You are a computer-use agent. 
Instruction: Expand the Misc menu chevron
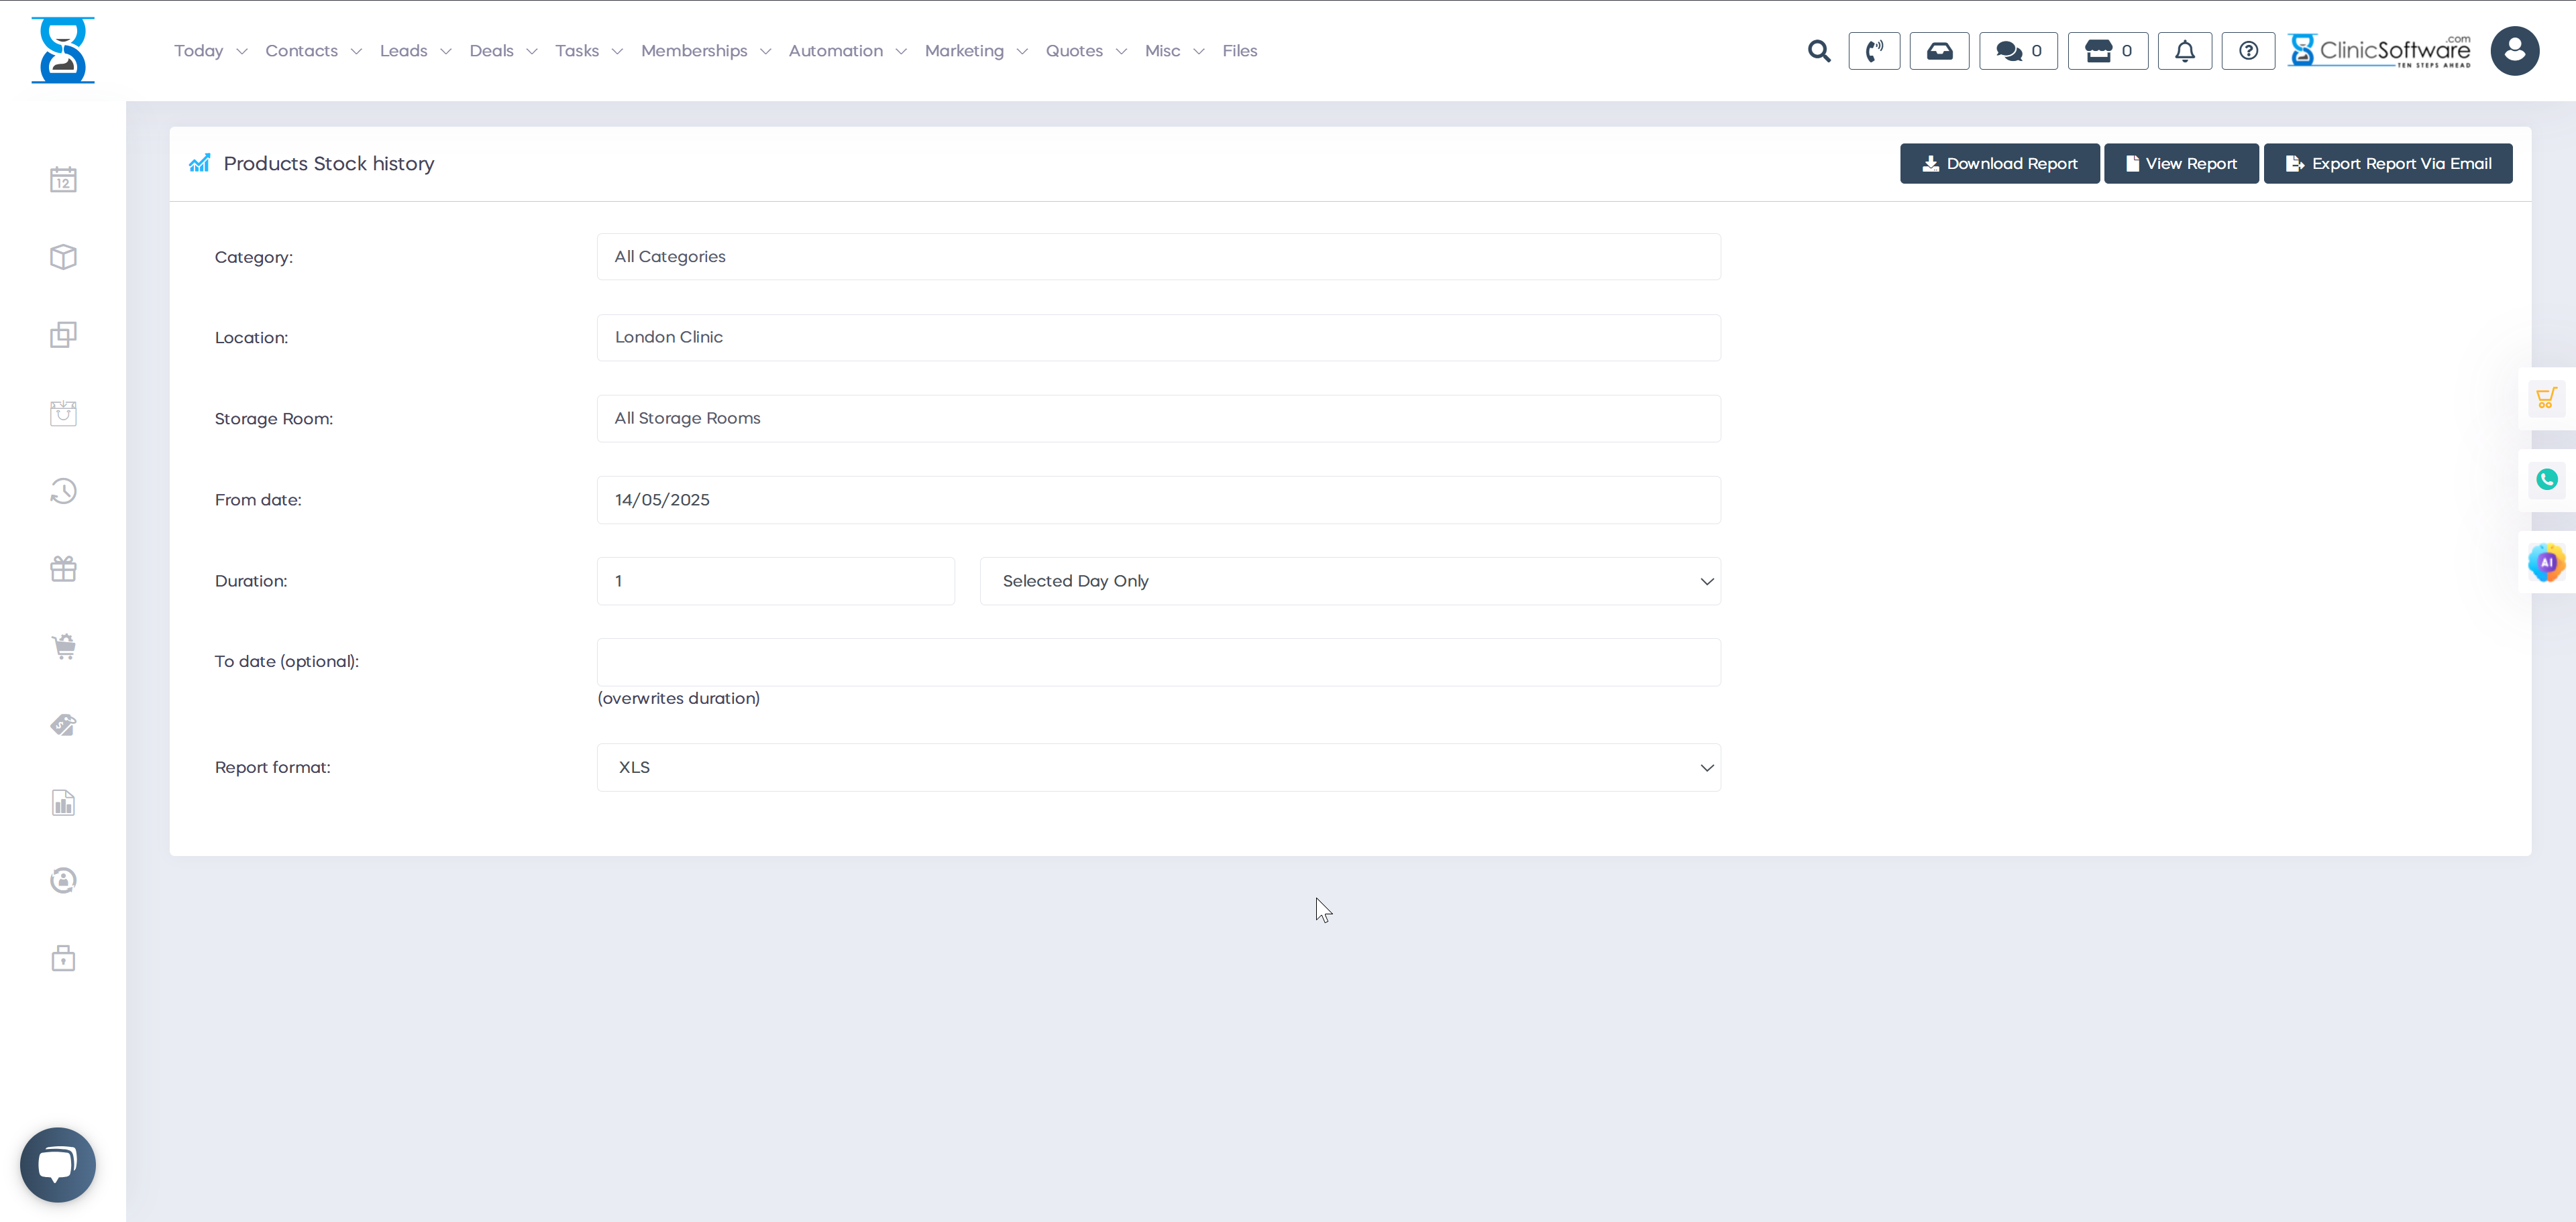[1200, 51]
